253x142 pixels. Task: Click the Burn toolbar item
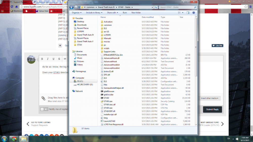[125, 13]
